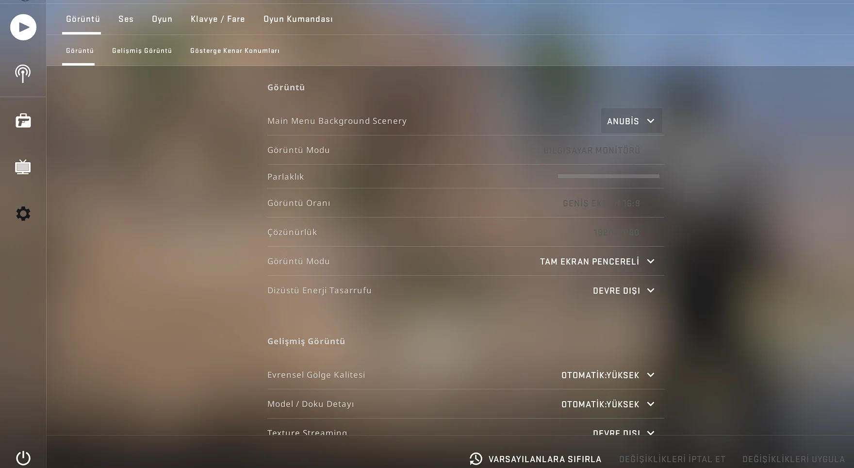Click the settings gear icon
The image size is (854, 468).
click(x=23, y=214)
